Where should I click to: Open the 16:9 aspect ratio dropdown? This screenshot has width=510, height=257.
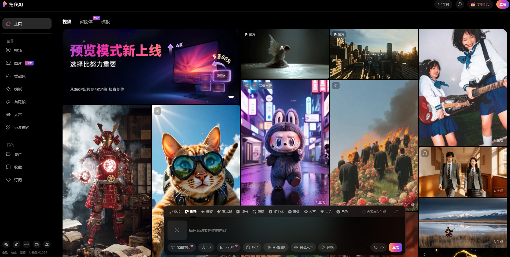pos(252,247)
